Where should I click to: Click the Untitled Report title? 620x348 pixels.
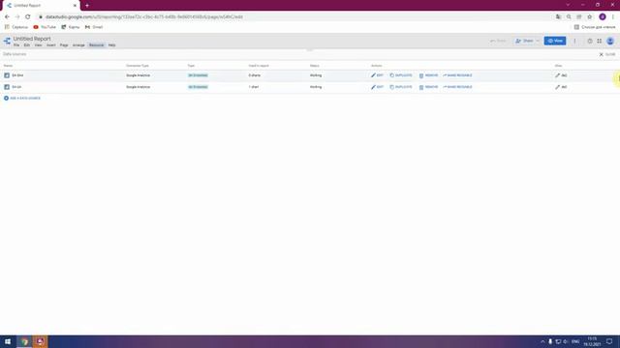[32, 39]
